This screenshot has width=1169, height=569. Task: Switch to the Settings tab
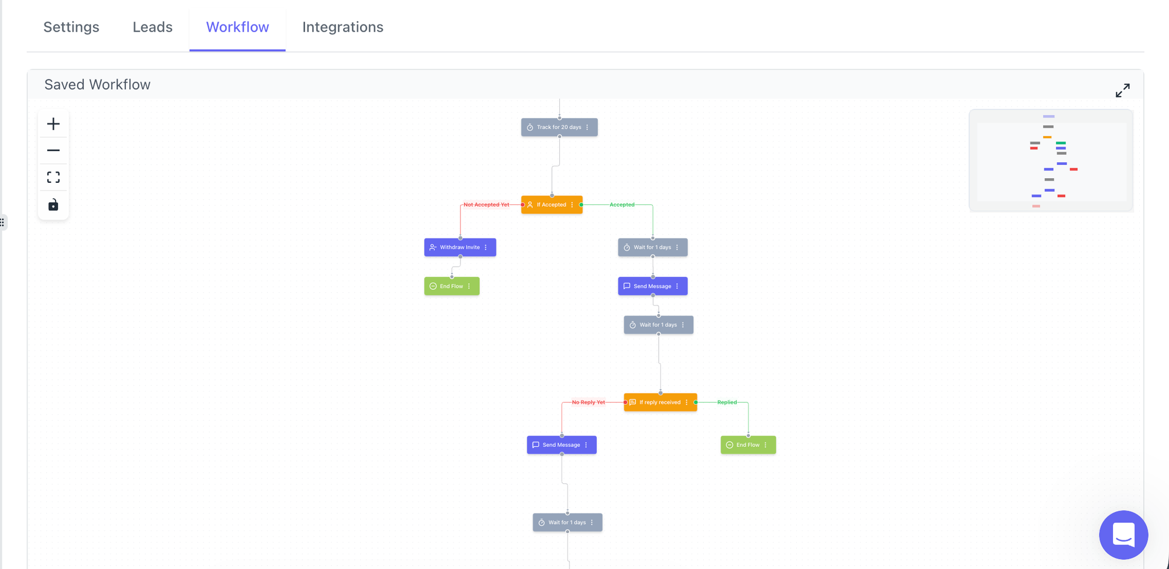71,27
